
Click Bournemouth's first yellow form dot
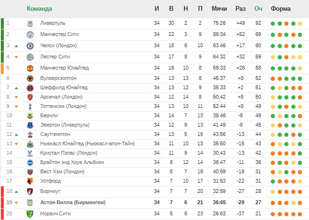(x=273, y=192)
